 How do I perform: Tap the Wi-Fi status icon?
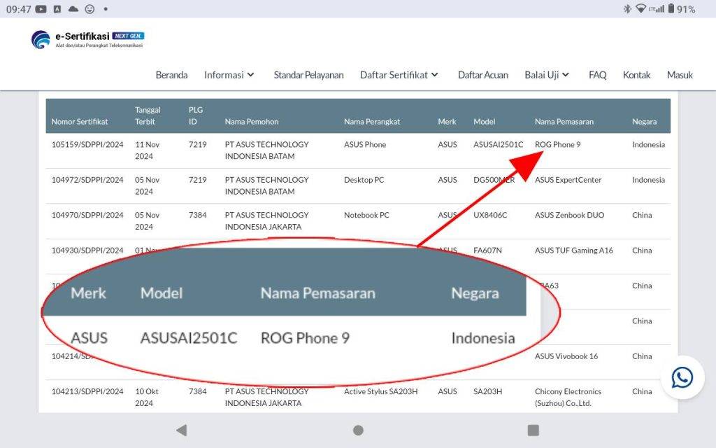coord(640,8)
